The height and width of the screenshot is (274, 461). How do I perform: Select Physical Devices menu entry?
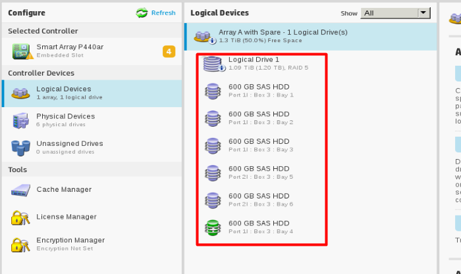point(65,120)
